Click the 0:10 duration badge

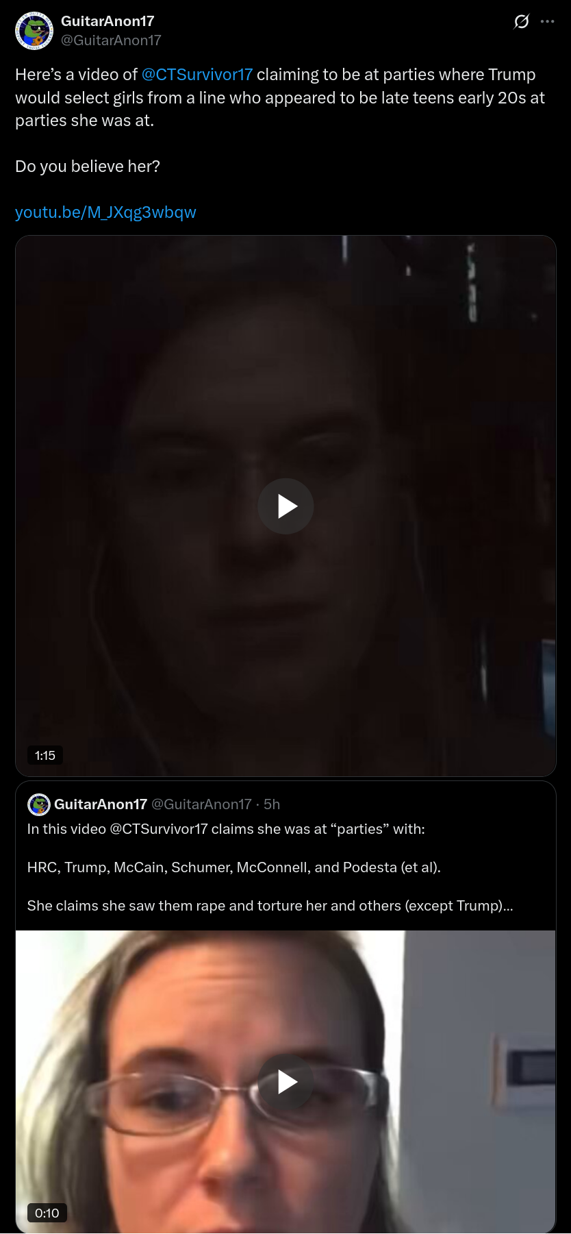47,1213
